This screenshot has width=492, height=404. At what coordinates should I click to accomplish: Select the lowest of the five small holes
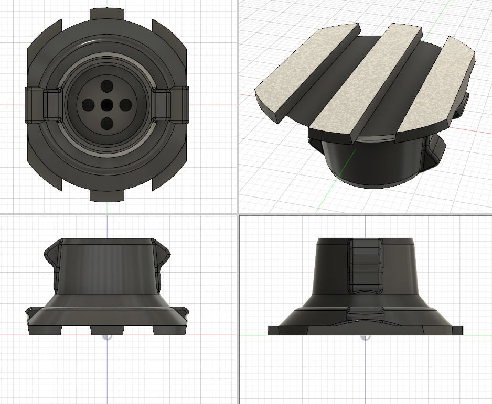107,124
